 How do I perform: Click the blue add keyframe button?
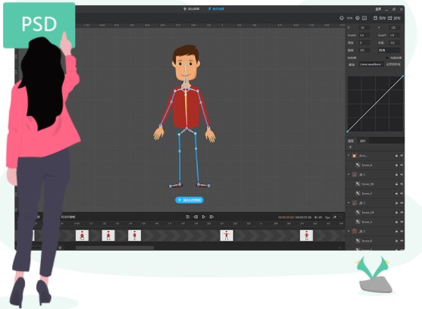(189, 200)
